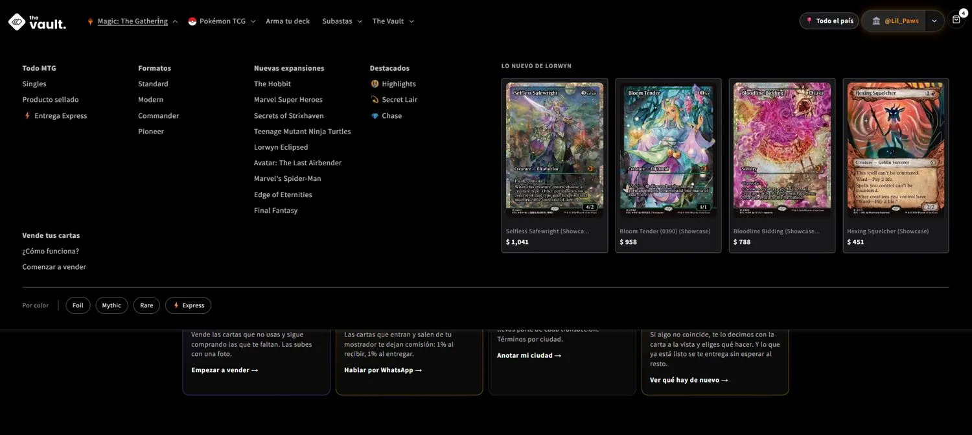Open Marvel's Spider-Man expansion
The height and width of the screenshot is (435, 972).
(x=288, y=179)
